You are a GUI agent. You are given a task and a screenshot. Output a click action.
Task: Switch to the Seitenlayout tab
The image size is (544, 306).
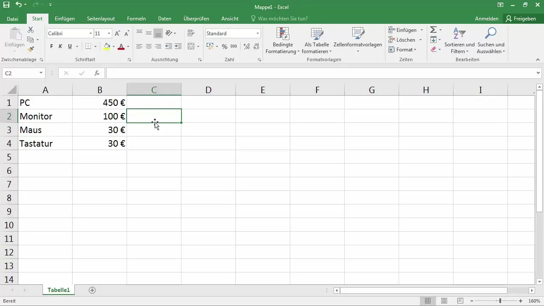tap(101, 19)
